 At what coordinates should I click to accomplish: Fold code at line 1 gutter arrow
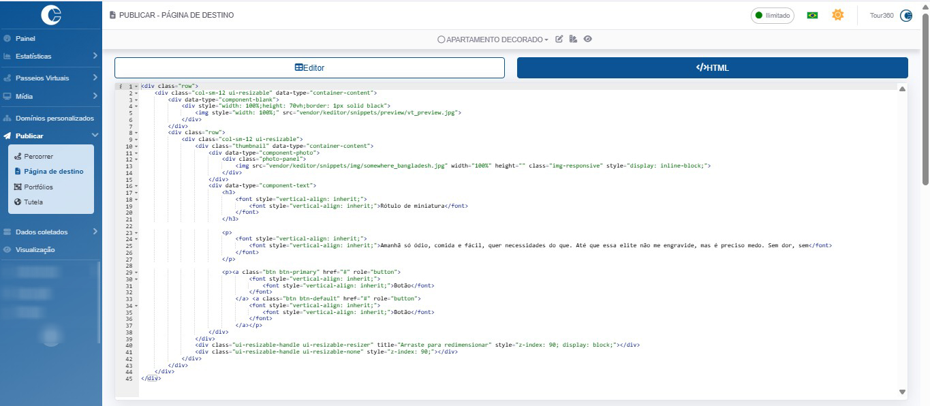136,87
